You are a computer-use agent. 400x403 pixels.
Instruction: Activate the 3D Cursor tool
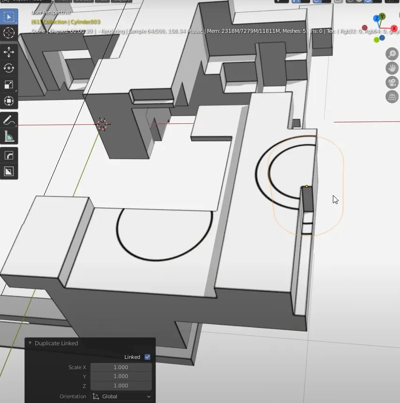tap(9, 33)
